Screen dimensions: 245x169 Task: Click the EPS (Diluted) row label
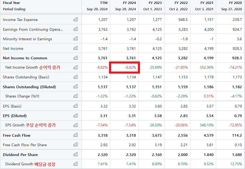pyautogui.click(x=15, y=116)
